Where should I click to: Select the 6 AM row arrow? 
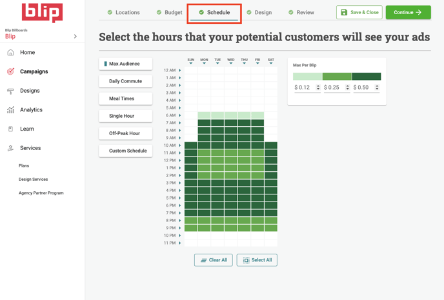tap(180, 115)
